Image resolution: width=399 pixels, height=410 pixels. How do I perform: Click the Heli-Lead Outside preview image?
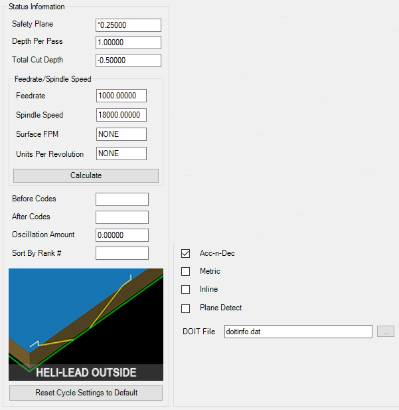click(x=86, y=324)
